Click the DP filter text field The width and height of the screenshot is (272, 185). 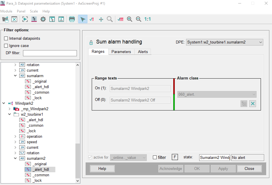50,53
